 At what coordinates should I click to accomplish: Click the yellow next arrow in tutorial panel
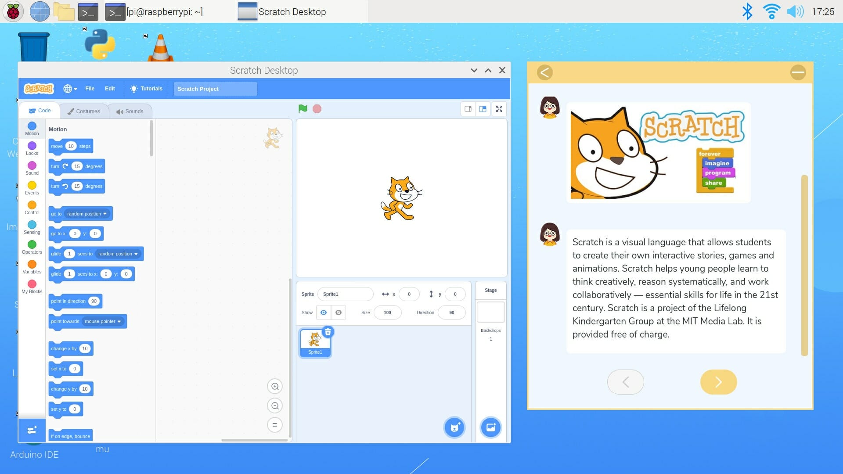coord(718,382)
